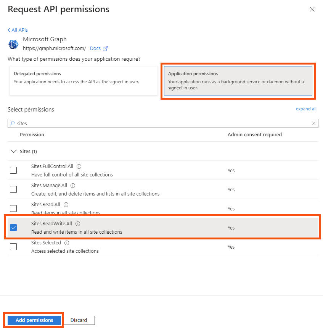Screen dimensions: 323x328
Task: Show info icon for Sites.Manage.All
Action: 73,186
